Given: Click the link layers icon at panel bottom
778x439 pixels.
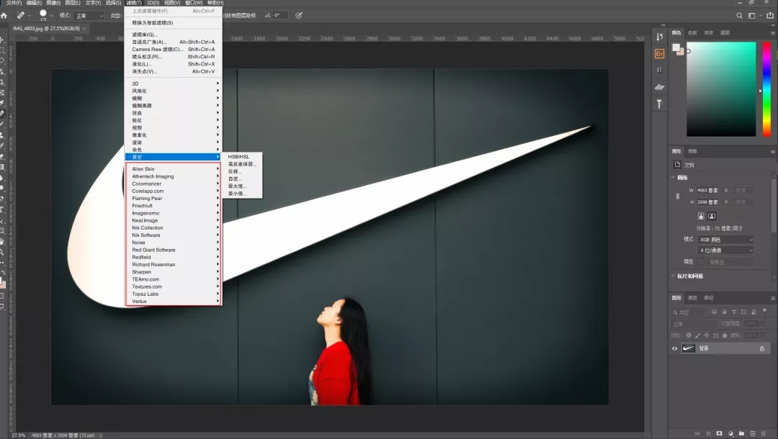Looking at the screenshot, I should pyautogui.click(x=697, y=433).
